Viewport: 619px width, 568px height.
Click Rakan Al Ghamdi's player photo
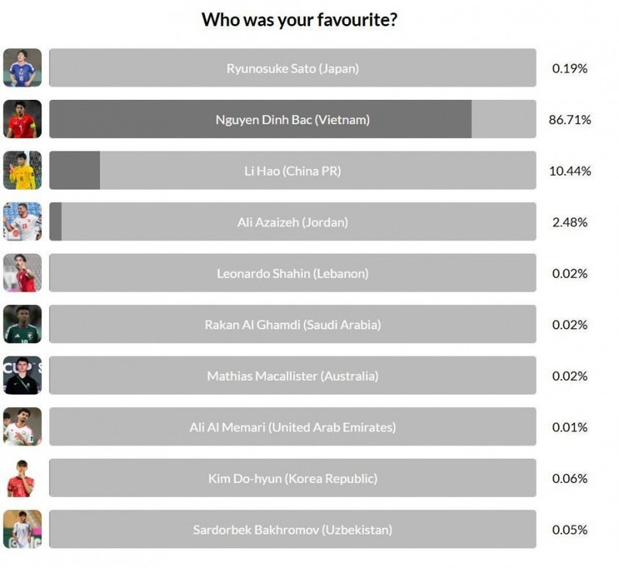point(22,324)
